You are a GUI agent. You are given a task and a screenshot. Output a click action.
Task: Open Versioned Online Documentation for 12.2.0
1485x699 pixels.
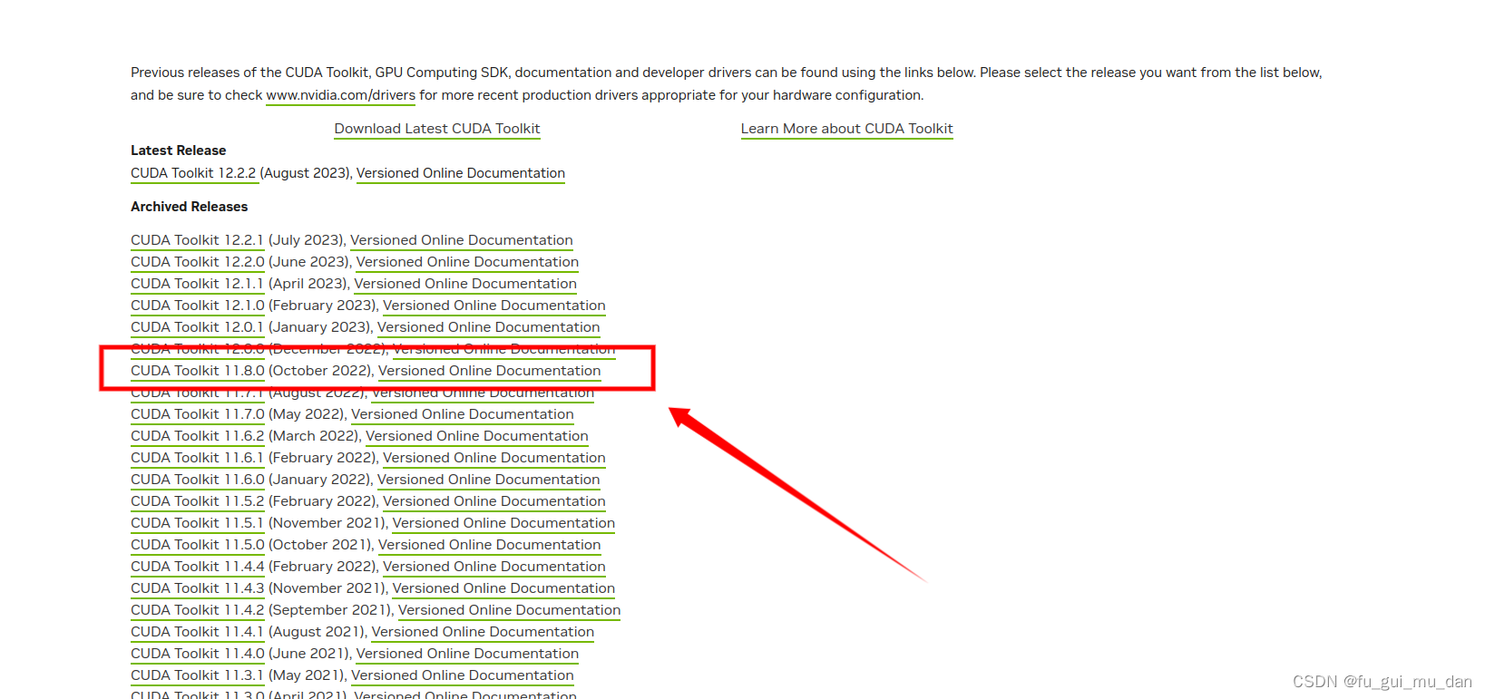467,262
